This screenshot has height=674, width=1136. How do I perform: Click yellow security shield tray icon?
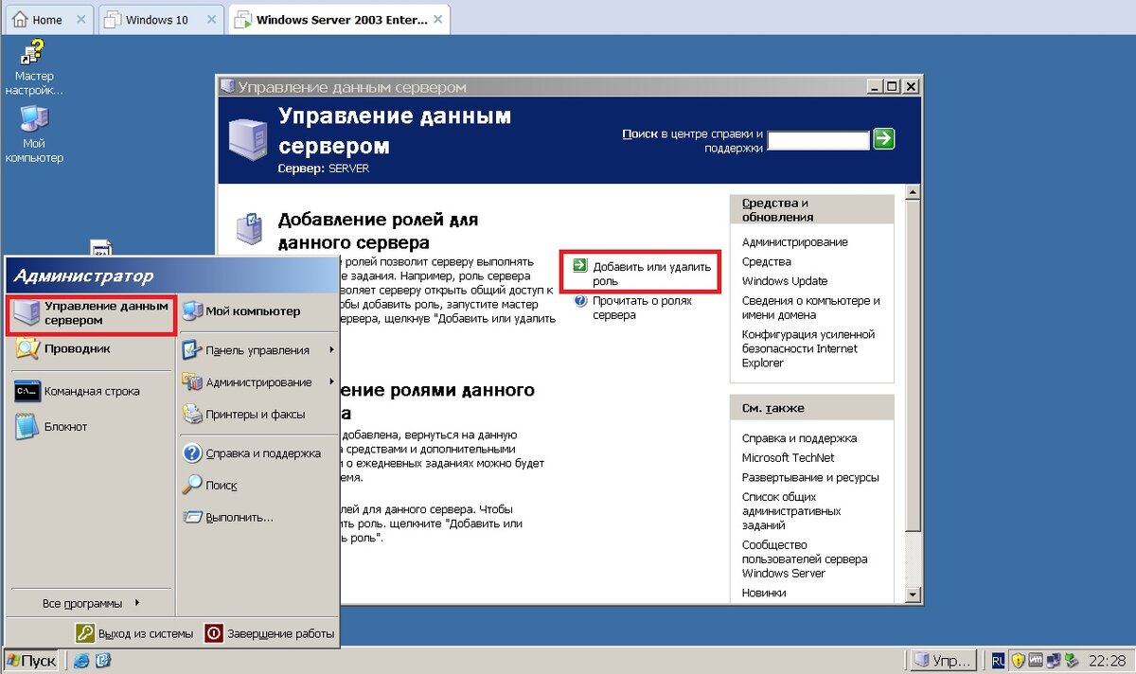(1019, 660)
